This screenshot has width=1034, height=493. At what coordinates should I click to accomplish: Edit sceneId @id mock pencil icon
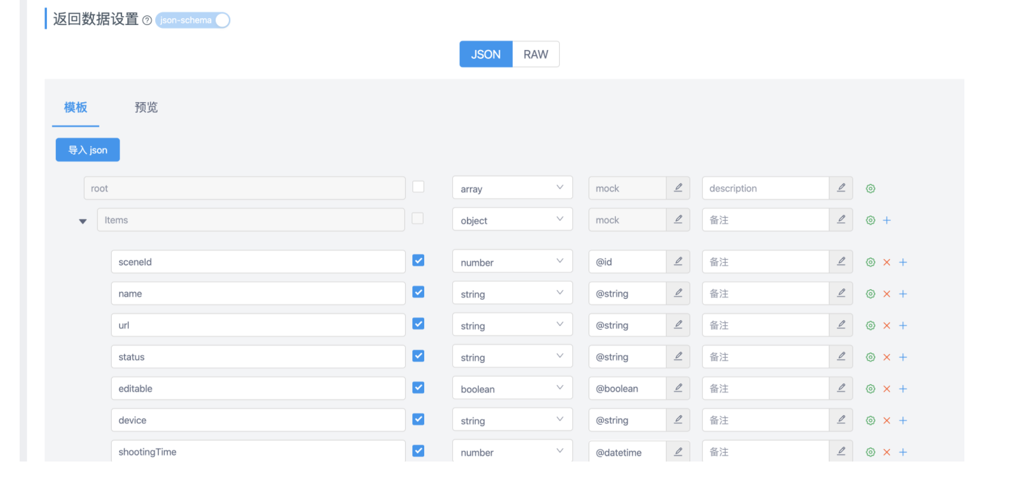click(x=678, y=261)
